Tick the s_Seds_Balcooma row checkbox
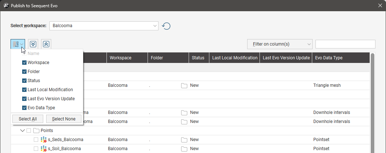 36,140
